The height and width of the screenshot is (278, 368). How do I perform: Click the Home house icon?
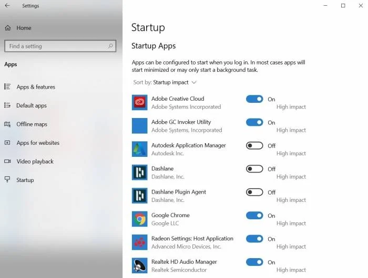click(8, 28)
